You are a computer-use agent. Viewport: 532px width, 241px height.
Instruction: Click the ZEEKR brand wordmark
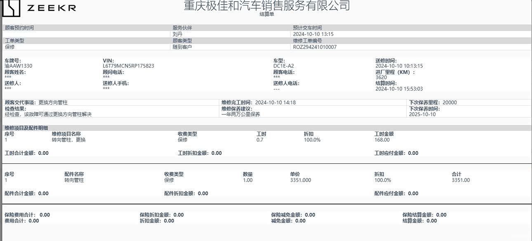coord(51,8)
